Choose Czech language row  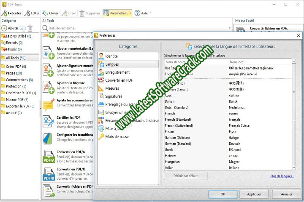click(228, 95)
